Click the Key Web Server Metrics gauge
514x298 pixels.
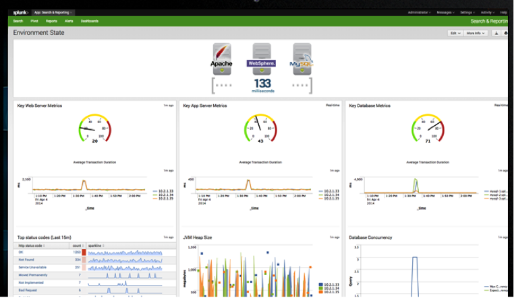click(94, 128)
